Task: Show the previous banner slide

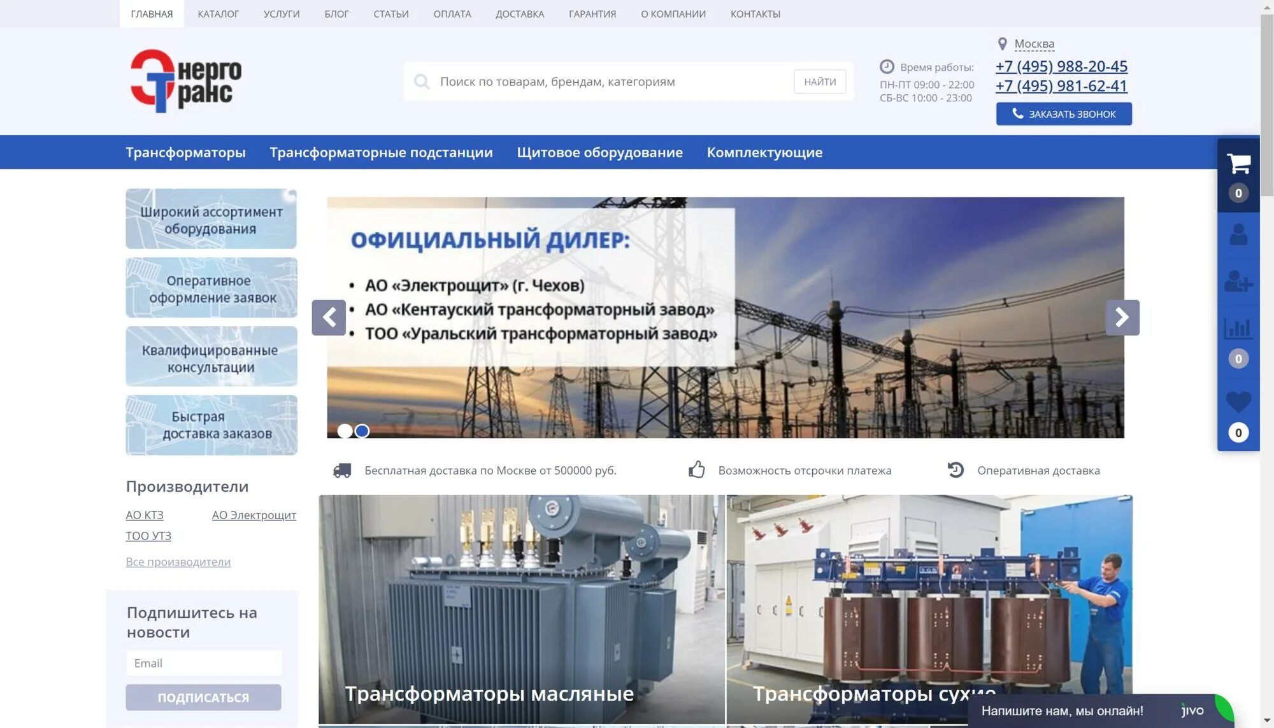Action: (329, 317)
